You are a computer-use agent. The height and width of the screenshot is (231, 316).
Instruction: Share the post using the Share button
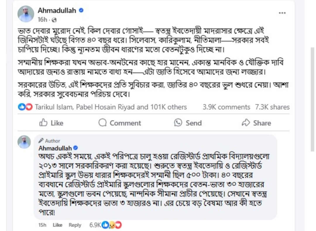[256, 123]
